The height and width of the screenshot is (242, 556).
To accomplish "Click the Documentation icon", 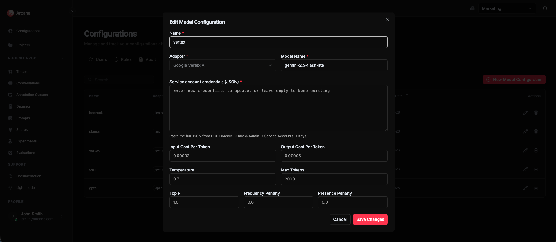I will pos(10,176).
